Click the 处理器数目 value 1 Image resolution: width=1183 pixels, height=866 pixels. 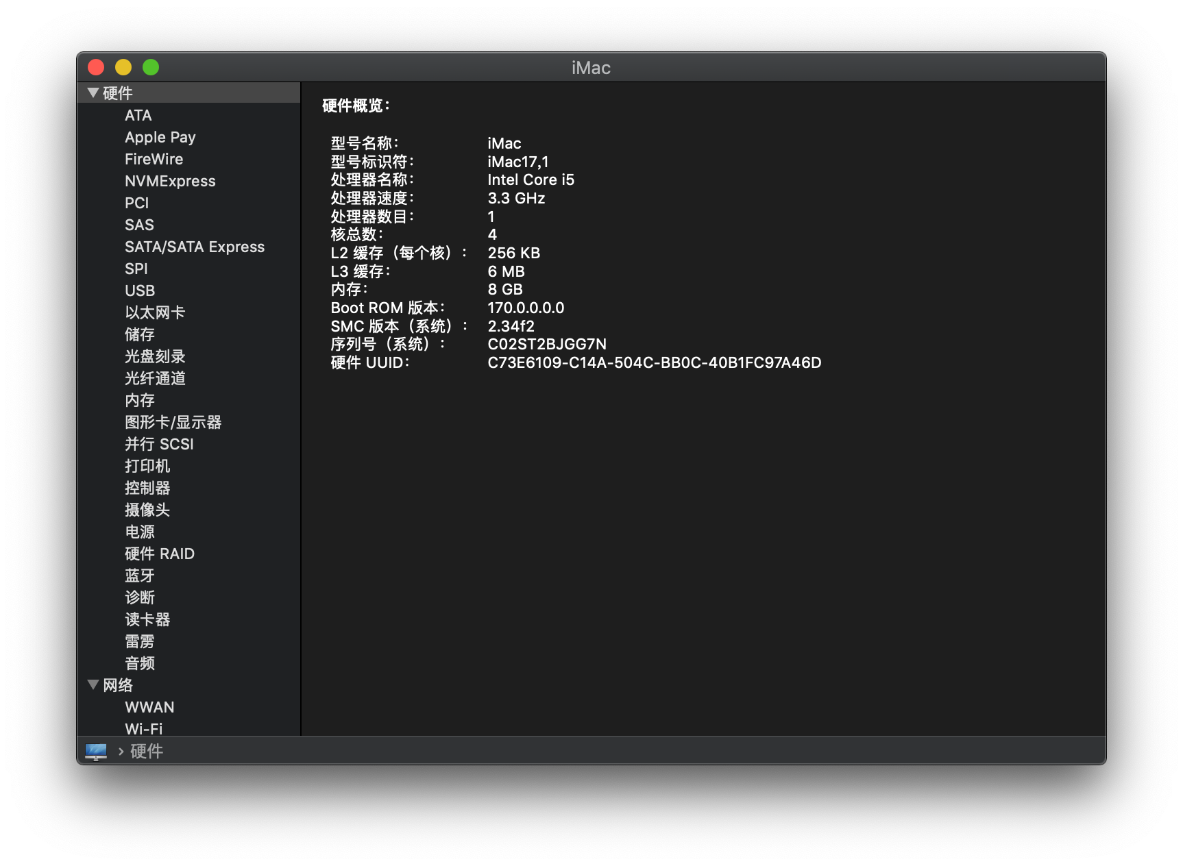(491, 216)
